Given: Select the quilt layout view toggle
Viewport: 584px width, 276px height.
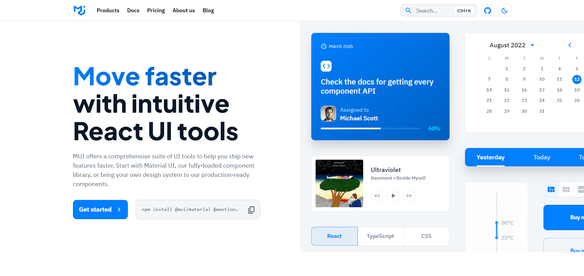Looking at the screenshot, I should click(551, 189).
